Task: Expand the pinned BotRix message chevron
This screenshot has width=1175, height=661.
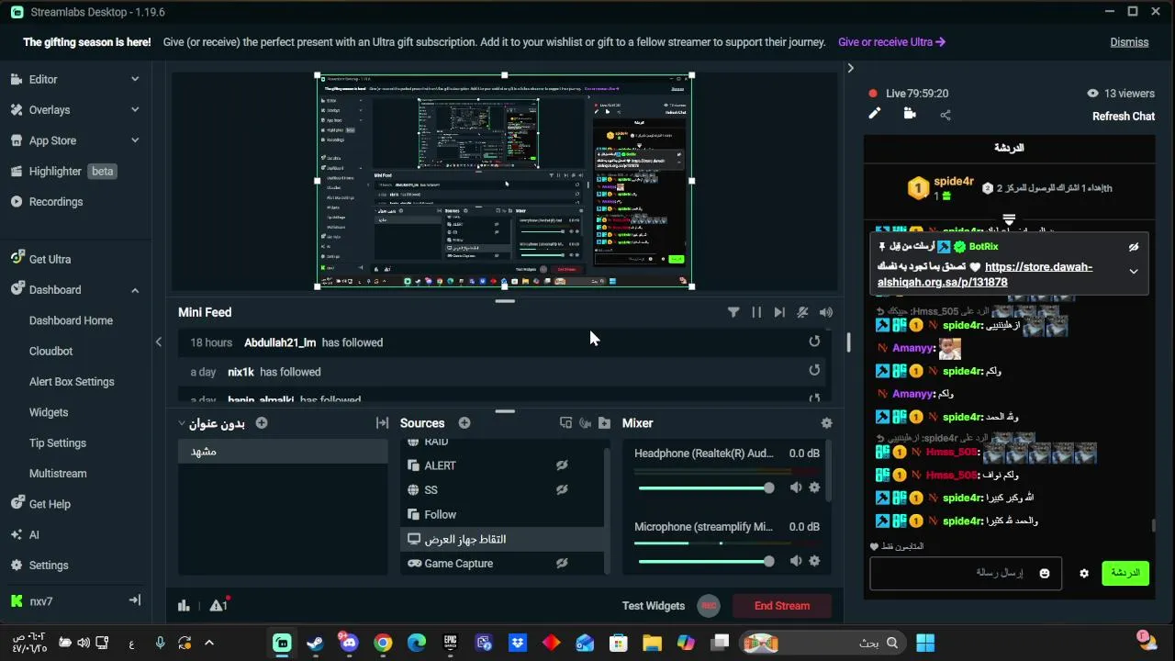Action: click(x=1134, y=272)
